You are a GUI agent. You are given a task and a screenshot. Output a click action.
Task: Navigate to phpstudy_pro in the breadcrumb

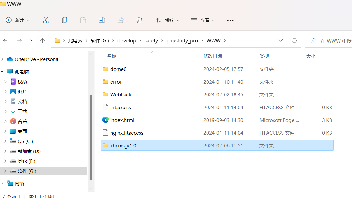(182, 40)
